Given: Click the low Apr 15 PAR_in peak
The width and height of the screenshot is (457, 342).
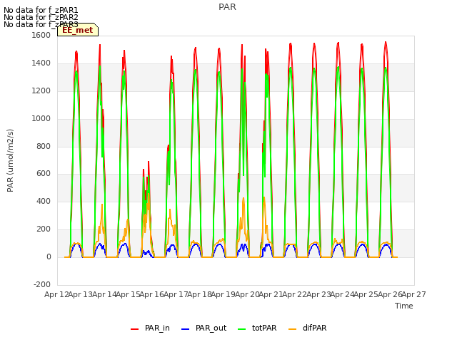Looking at the screenshot, I should 149,162.
